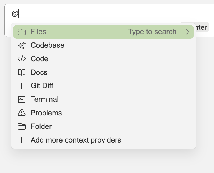The height and width of the screenshot is (173, 214).
Task: Choose Codebase from the context menu
Action: [x=48, y=45]
